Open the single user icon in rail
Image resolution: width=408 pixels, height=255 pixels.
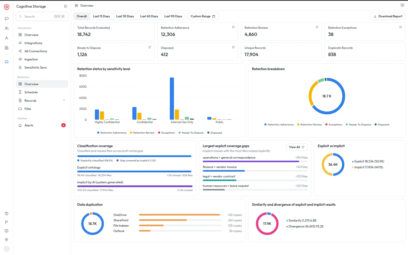point(7,38)
